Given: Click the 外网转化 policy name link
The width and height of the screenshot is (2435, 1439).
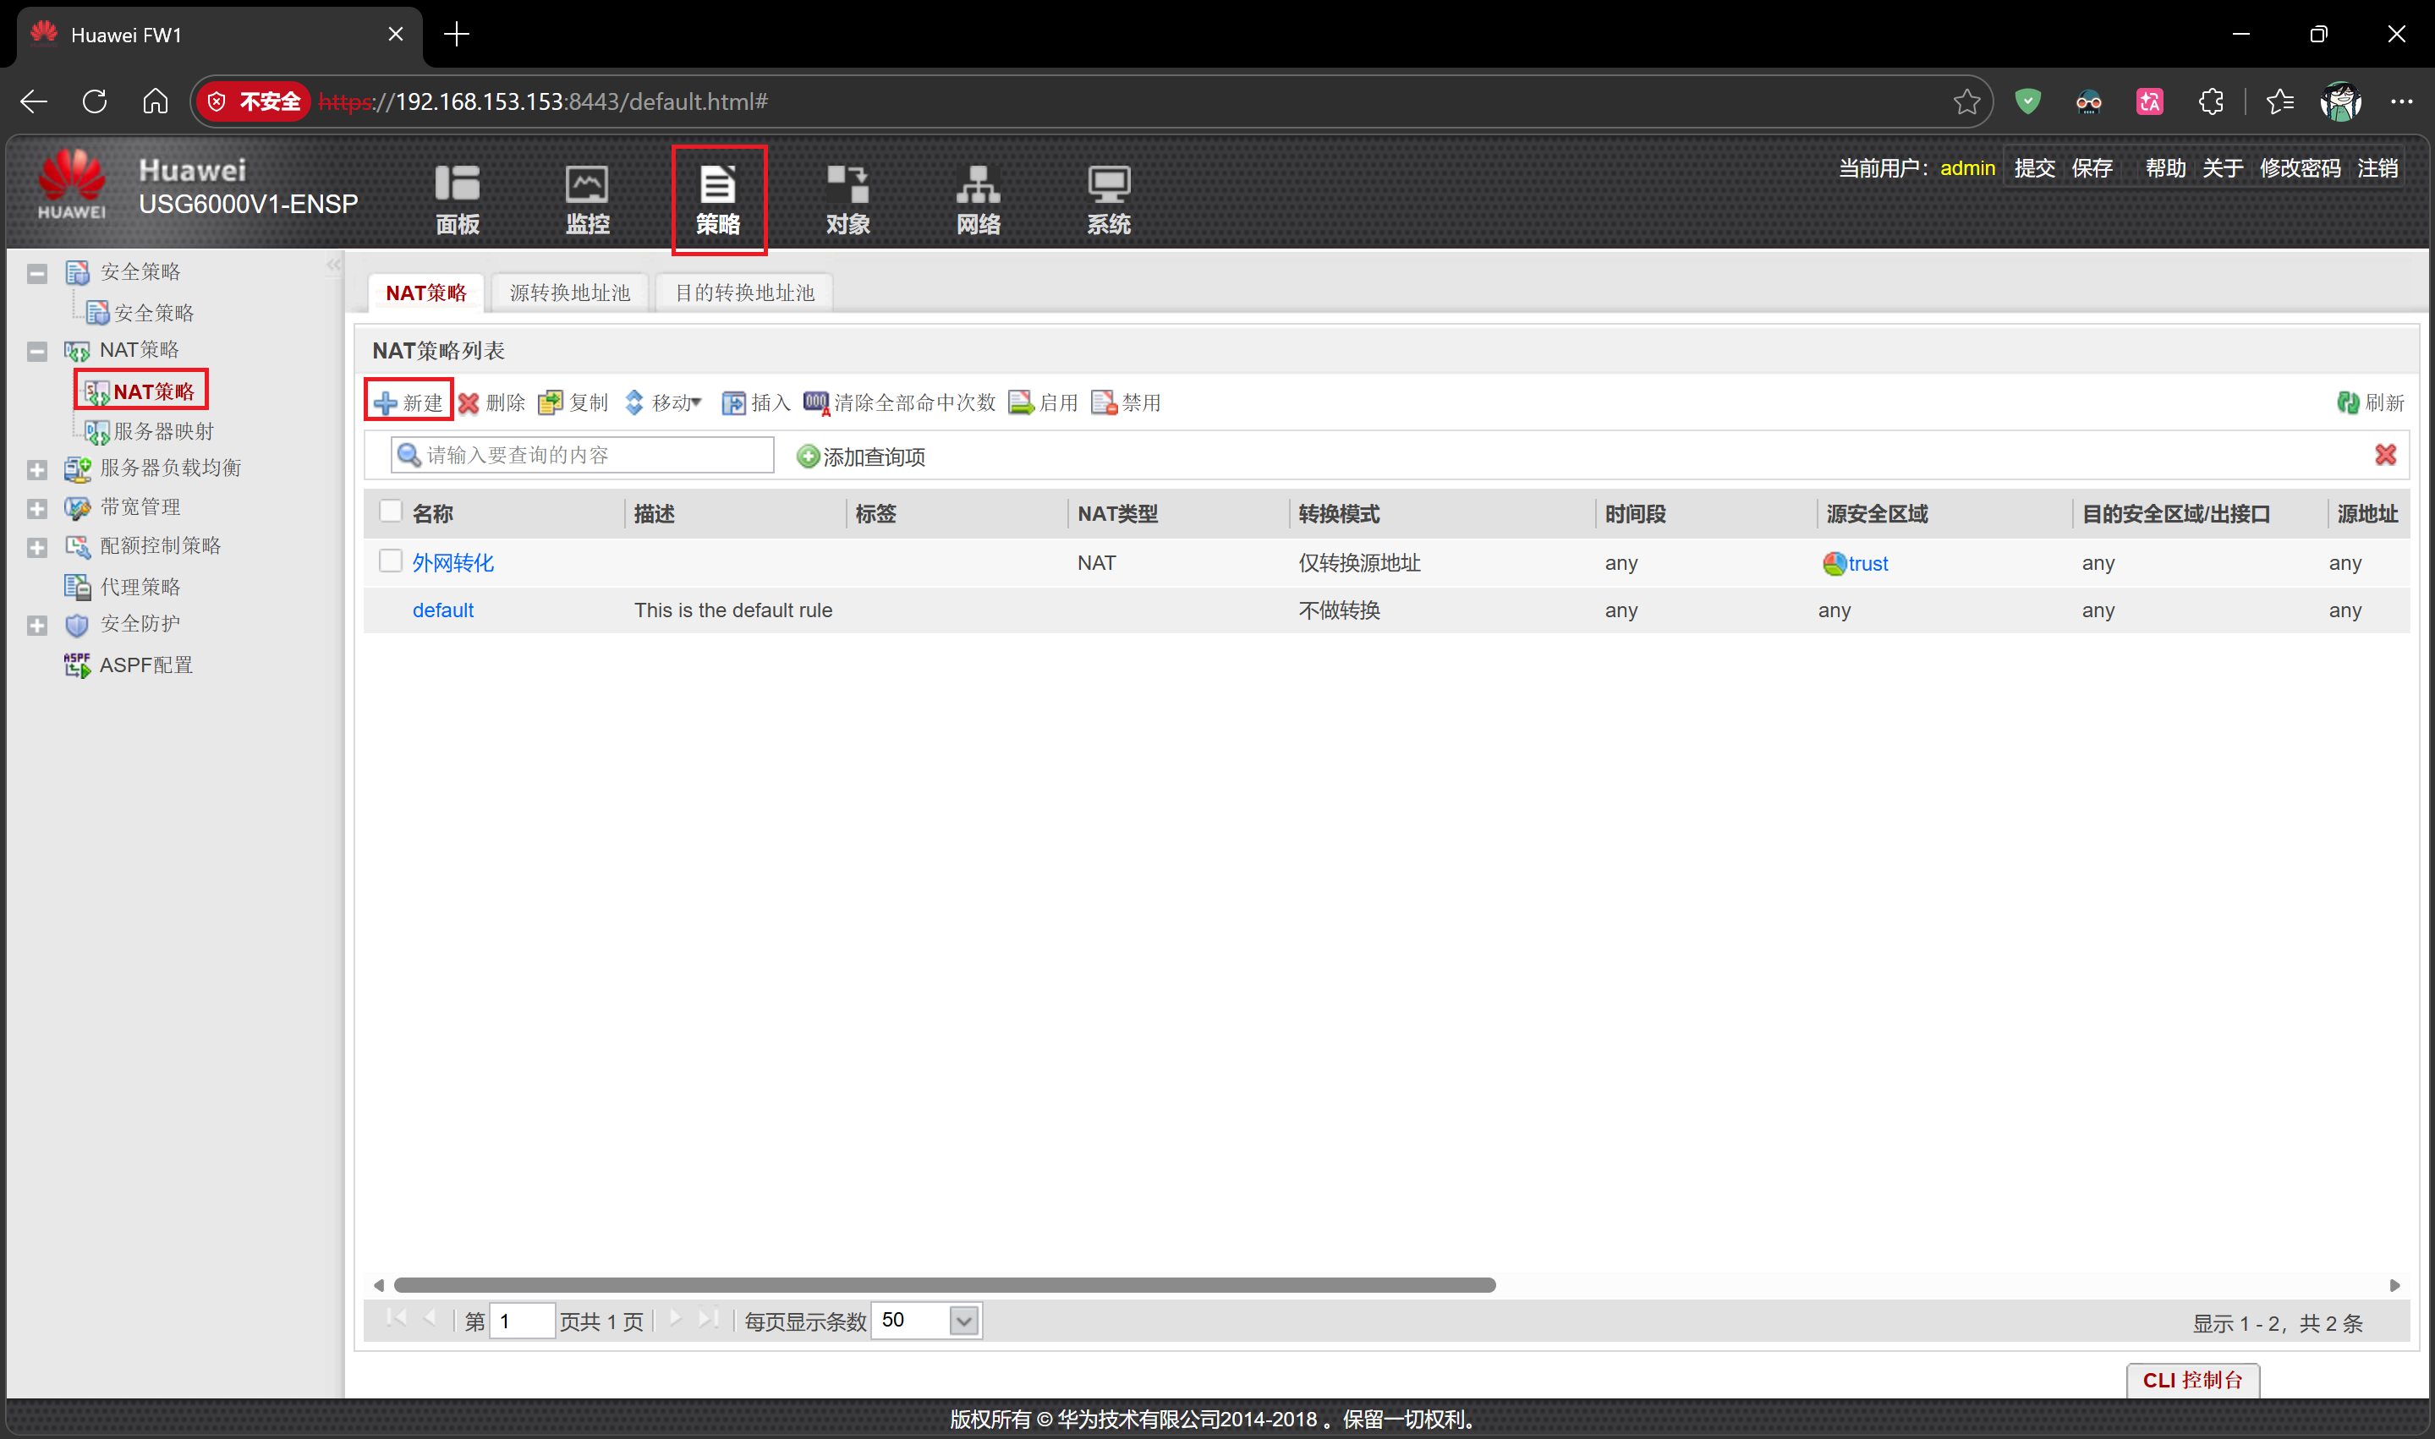Looking at the screenshot, I should click(452, 563).
